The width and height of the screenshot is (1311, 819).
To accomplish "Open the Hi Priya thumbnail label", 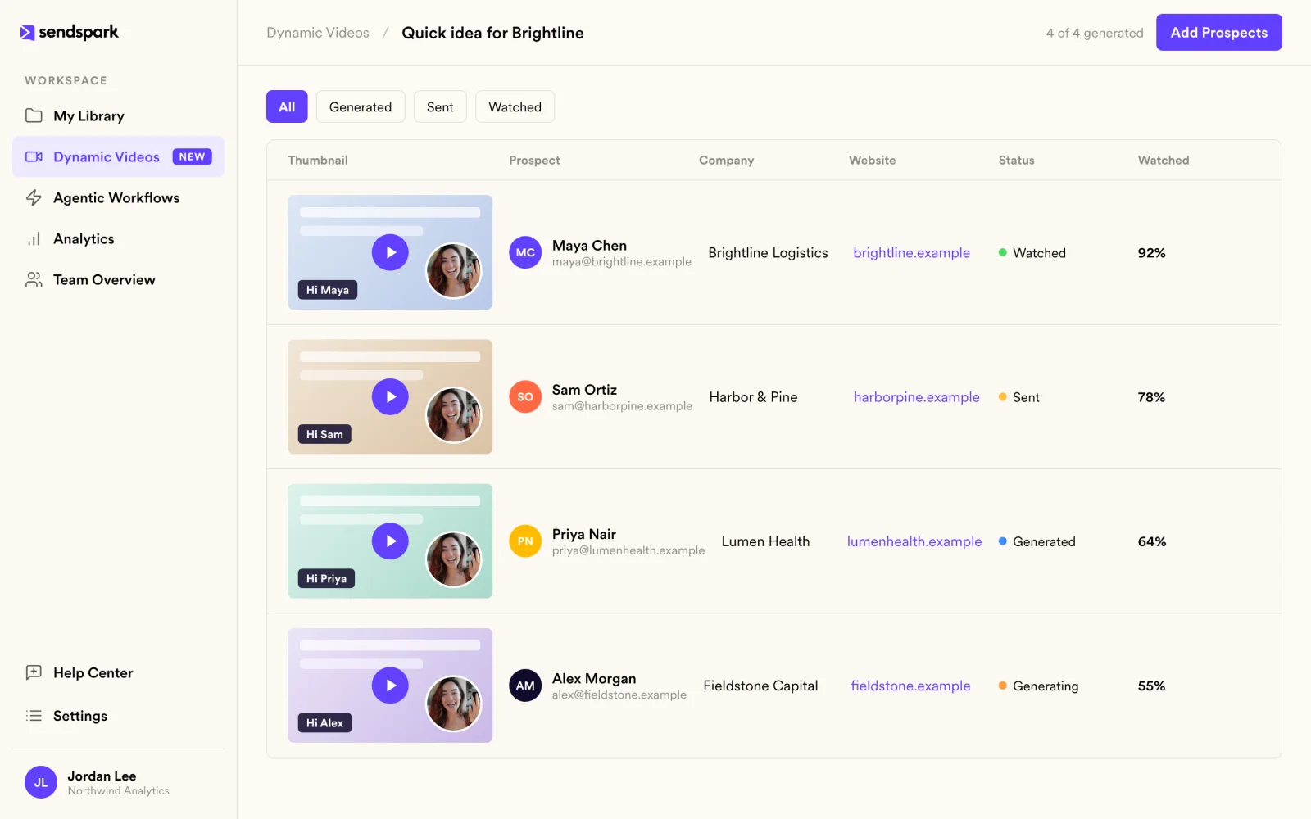I will point(326,578).
